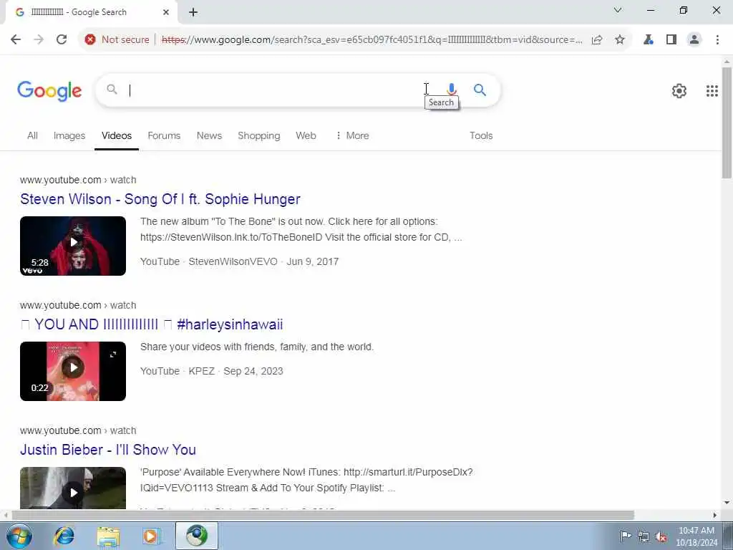The image size is (733, 550).
Task: Switch to the Shopping tab
Action: [259, 135]
